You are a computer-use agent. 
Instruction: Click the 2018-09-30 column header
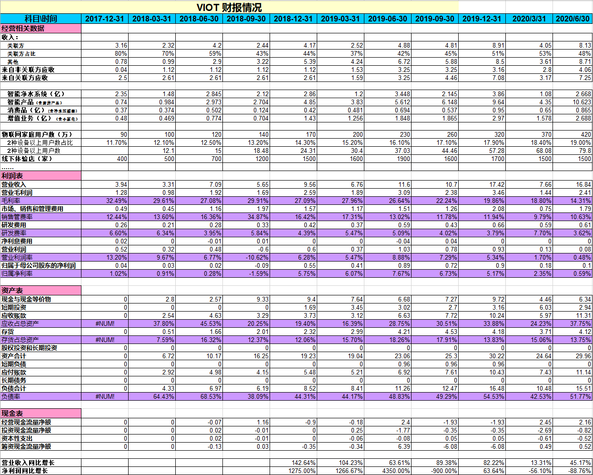[246, 19]
